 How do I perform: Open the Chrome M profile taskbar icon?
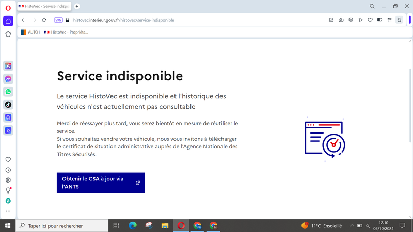213,226
